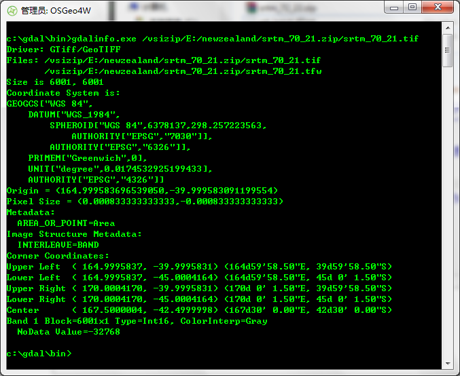Viewport: 460px width, 376px height.
Task: Click the AREA_OR_POINT=Area line
Action: click(66, 223)
